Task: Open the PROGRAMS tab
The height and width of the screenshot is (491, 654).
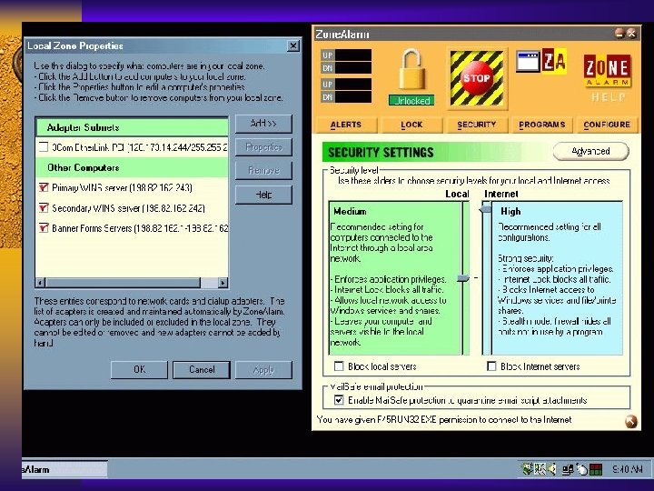Action: tap(541, 125)
